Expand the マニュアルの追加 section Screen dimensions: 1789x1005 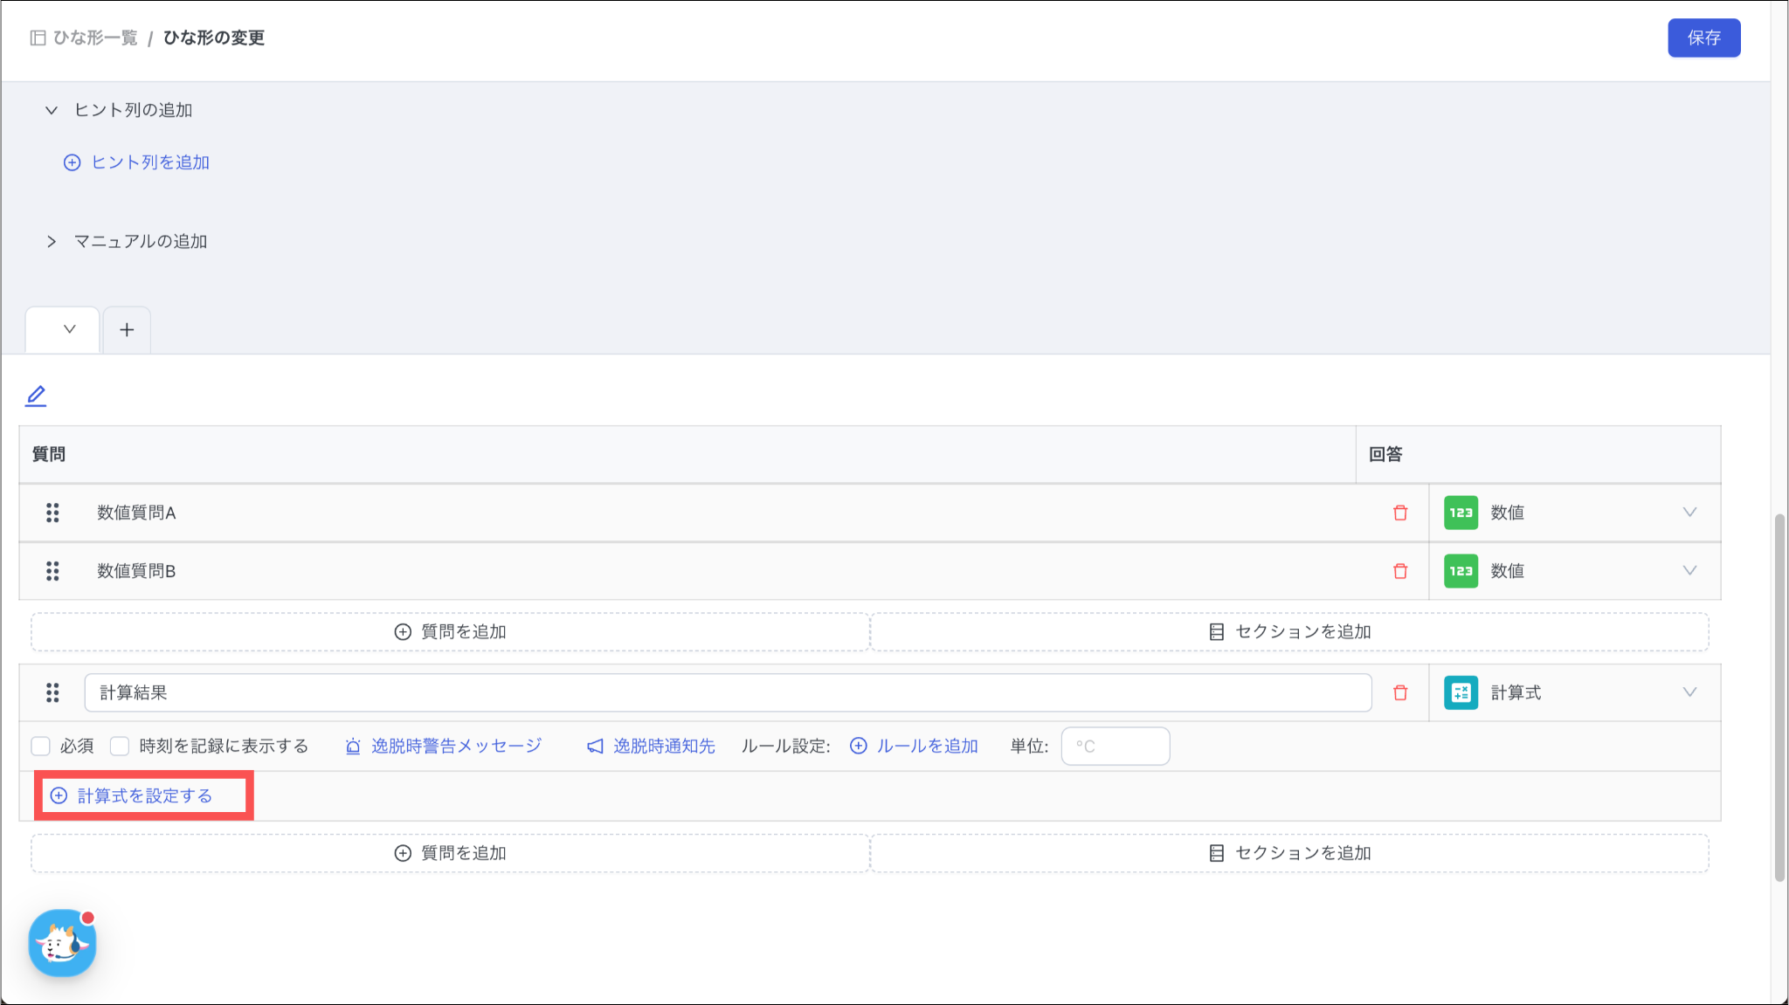[x=52, y=242]
